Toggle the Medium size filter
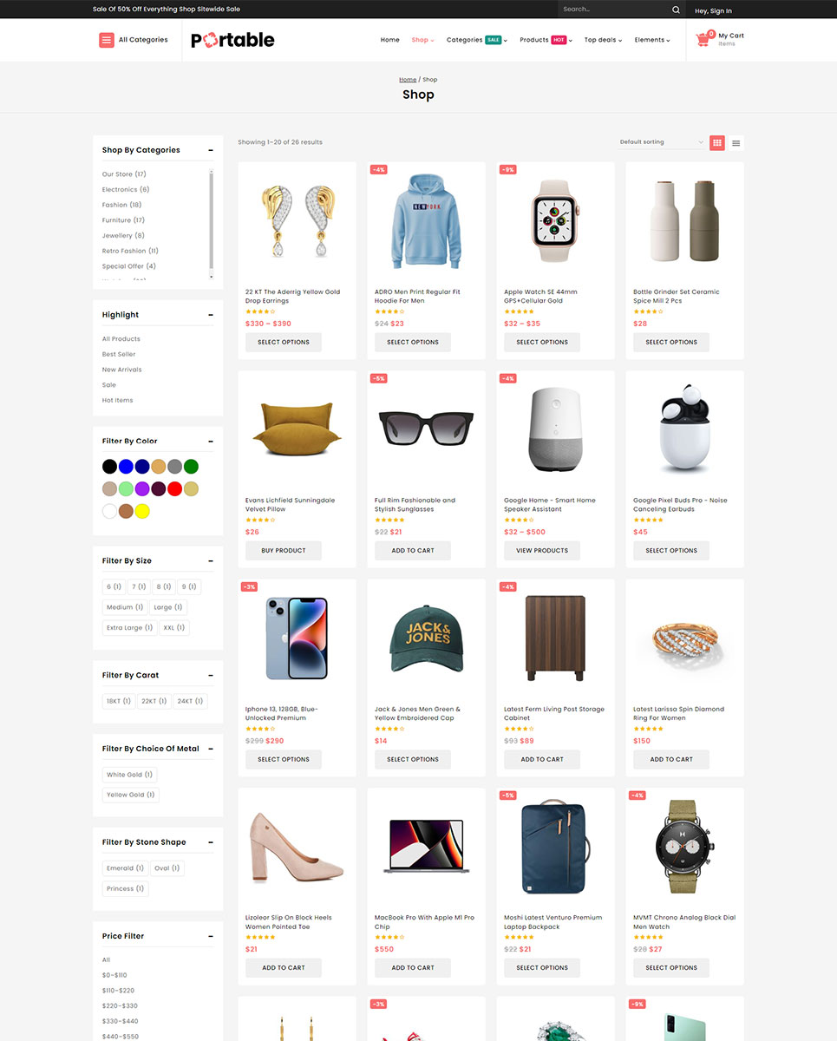This screenshot has height=1041, width=837. coord(124,607)
